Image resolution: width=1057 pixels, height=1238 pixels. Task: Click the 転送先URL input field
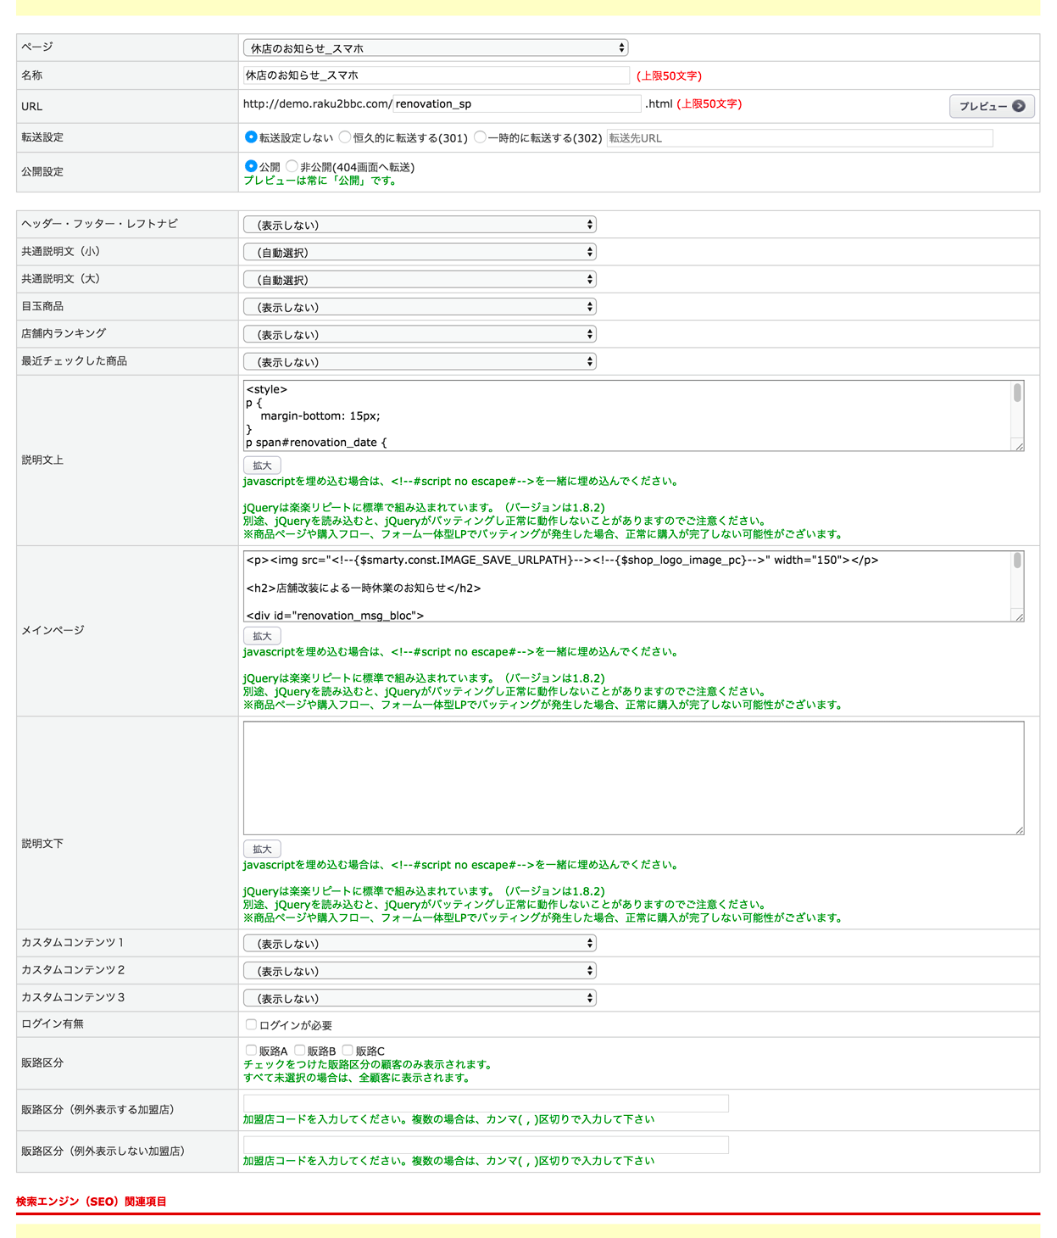click(799, 138)
